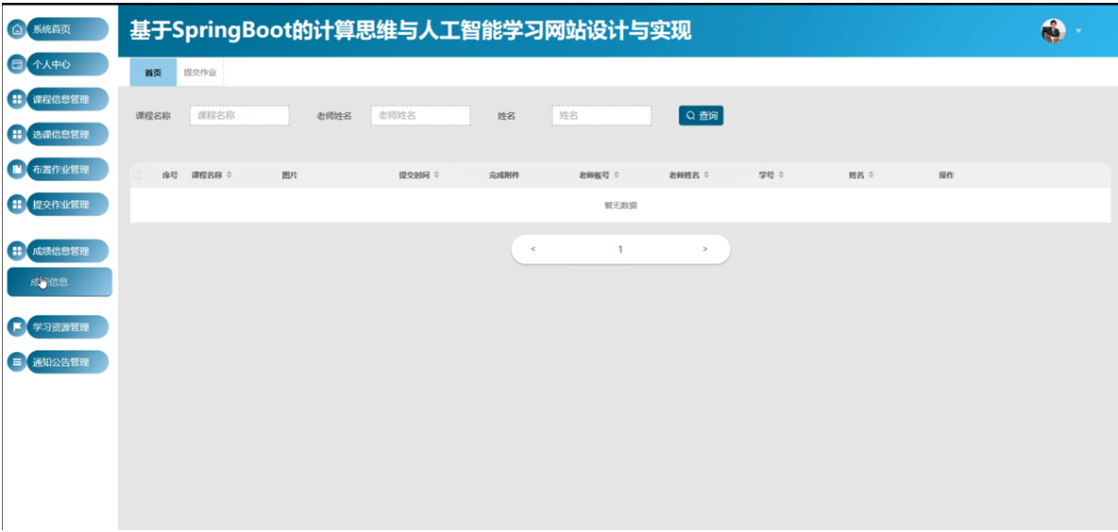Collapse the 成绩信息管理 menu
Screen dimensions: 1118x532
(68, 251)
